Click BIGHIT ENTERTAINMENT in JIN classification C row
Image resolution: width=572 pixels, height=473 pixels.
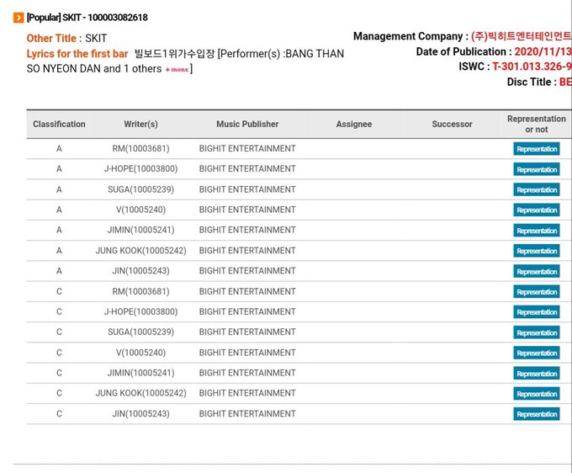(x=247, y=413)
